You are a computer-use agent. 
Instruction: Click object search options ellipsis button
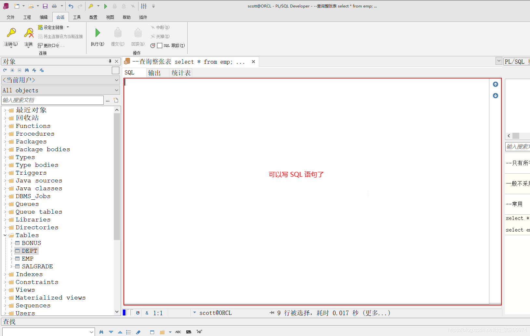pyautogui.click(x=108, y=101)
